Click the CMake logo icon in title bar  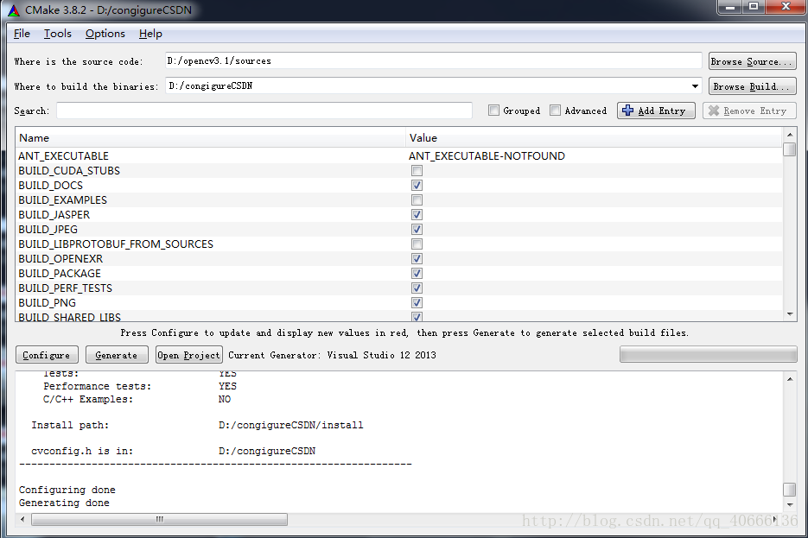[14, 9]
